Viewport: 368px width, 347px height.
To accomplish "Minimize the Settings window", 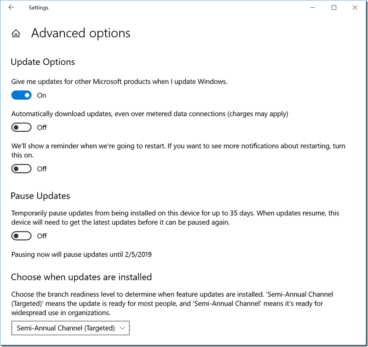I will coord(313,8).
